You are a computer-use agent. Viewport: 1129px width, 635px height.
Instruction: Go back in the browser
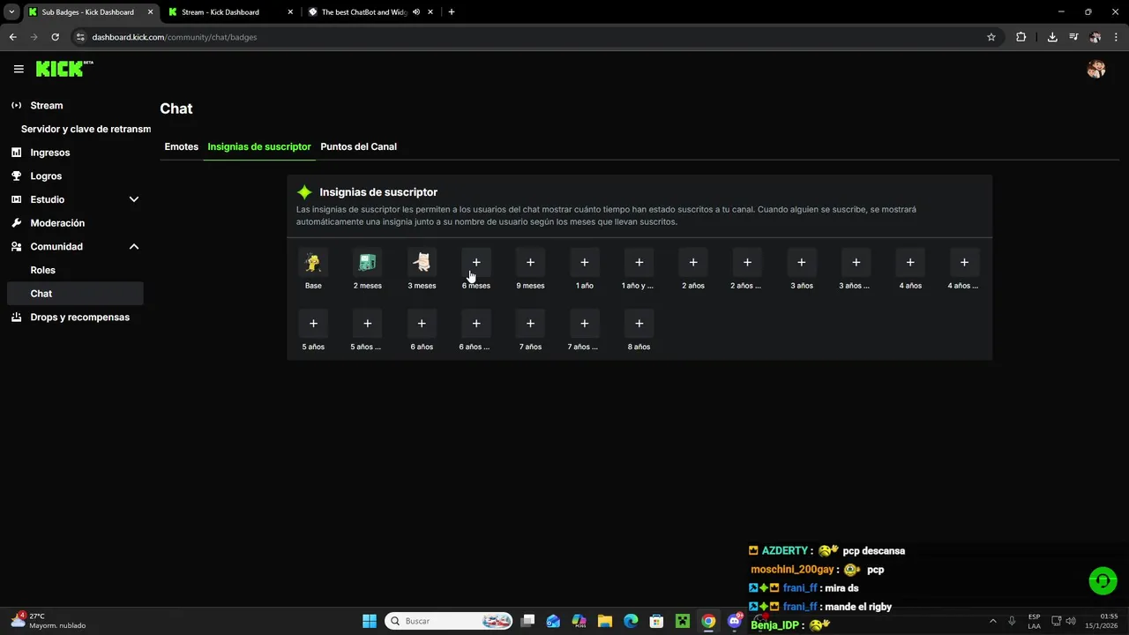click(12, 37)
